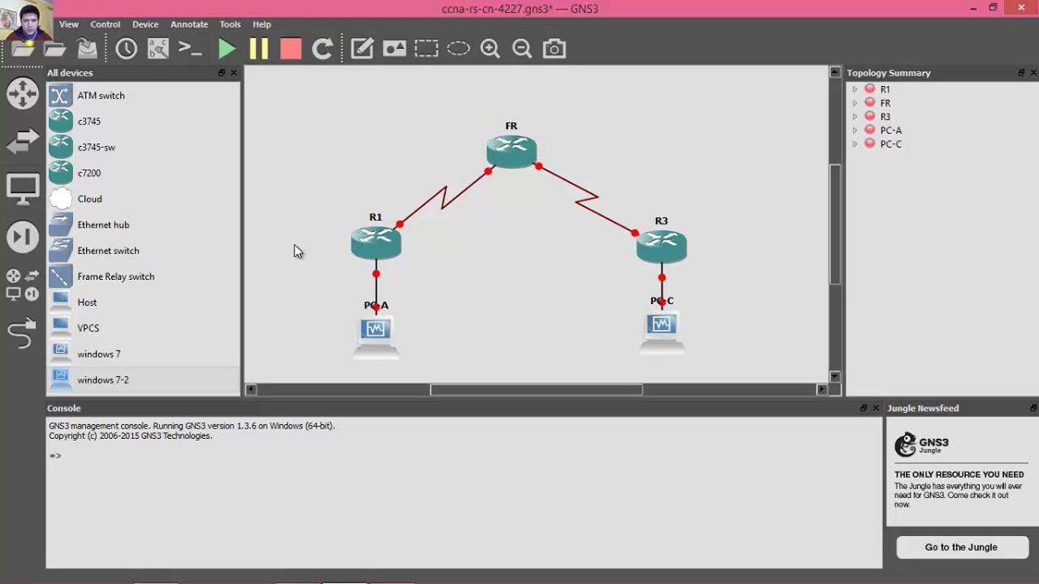Open the Annotate menu
This screenshot has height=584, width=1039.
(x=189, y=24)
